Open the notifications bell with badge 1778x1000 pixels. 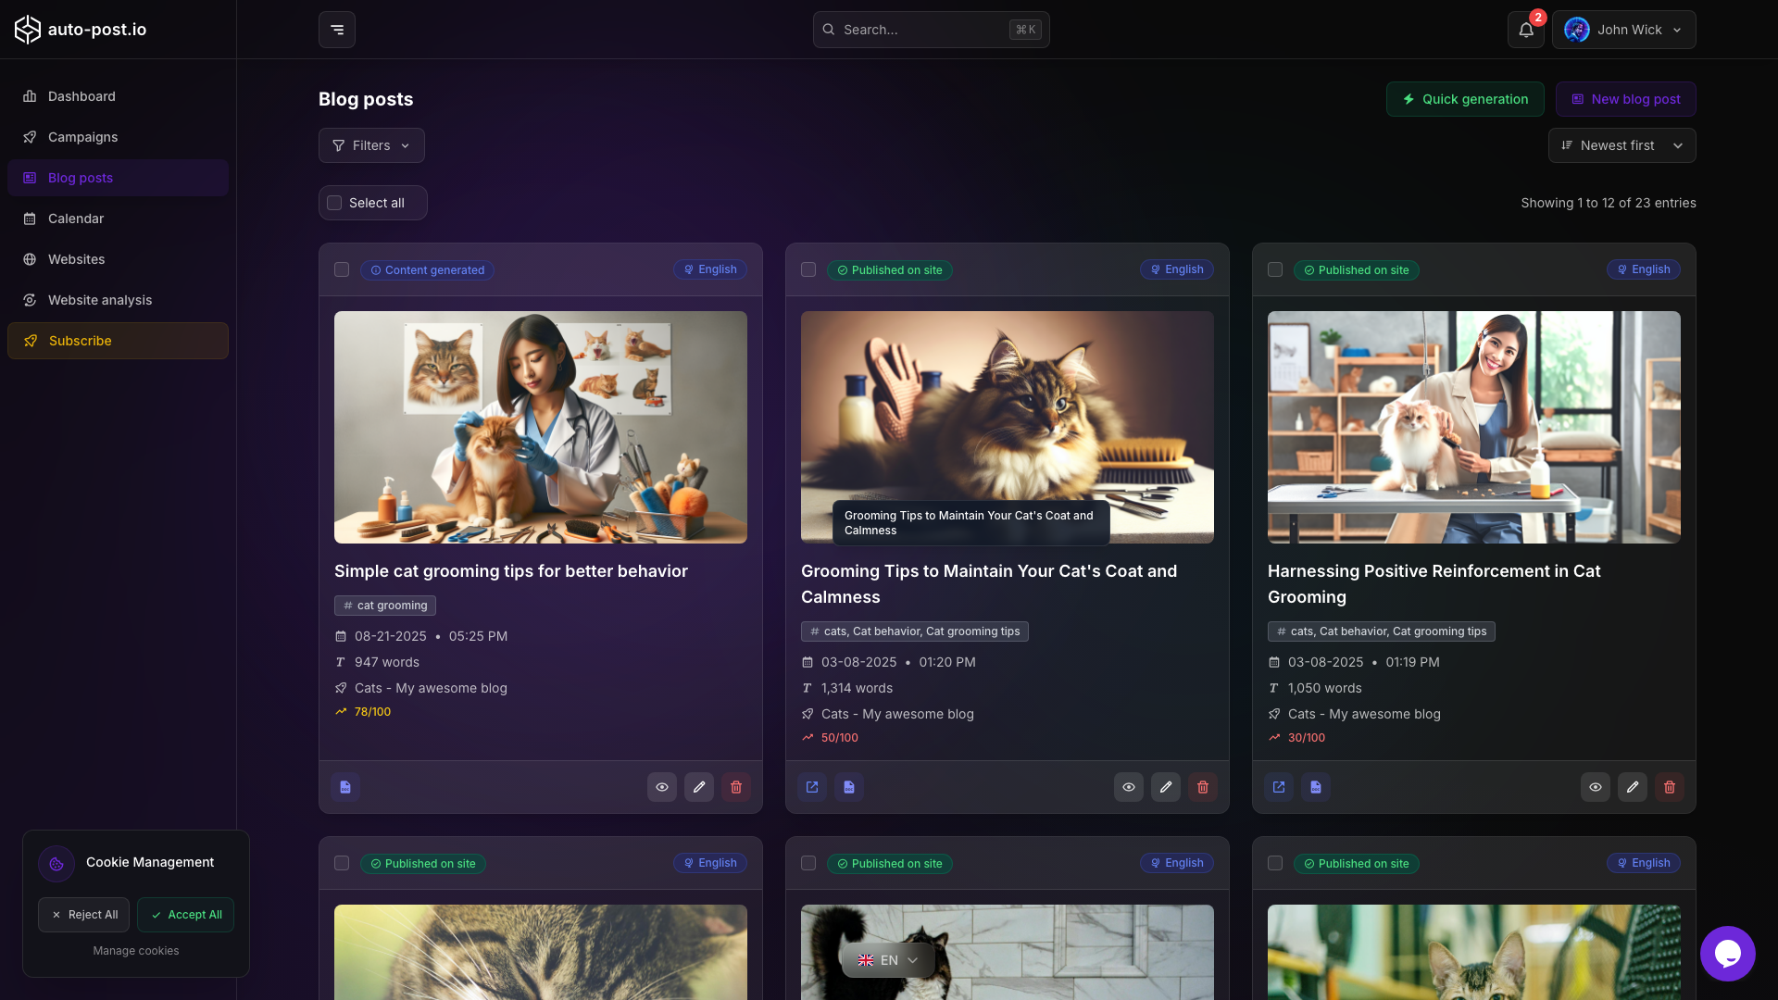tap(1525, 30)
